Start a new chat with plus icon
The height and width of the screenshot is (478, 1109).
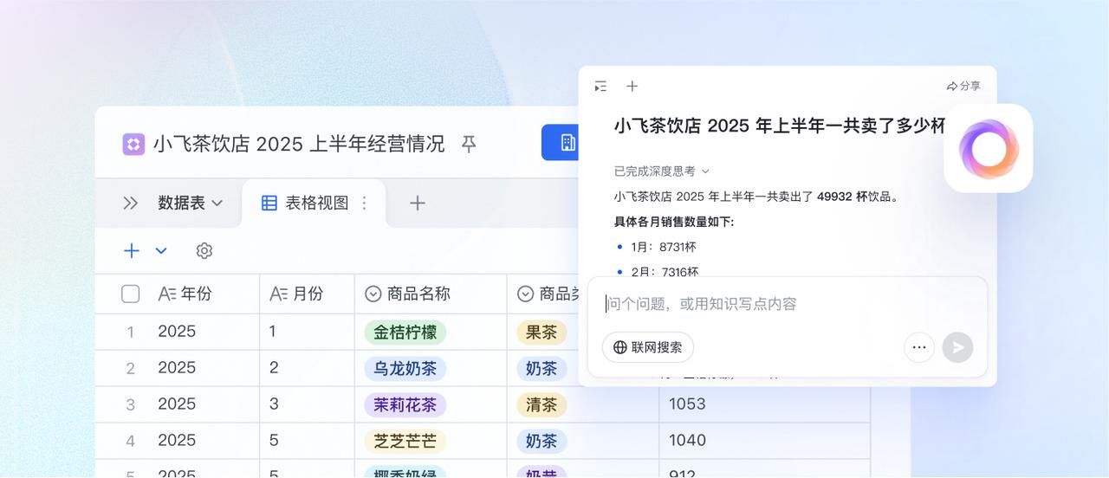point(632,87)
